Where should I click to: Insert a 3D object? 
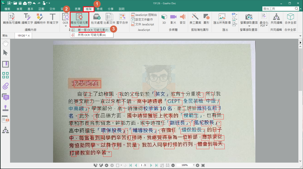tap(164, 19)
